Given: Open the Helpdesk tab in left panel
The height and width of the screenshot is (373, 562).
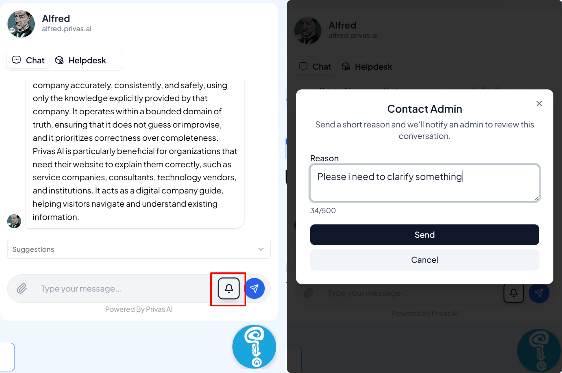Looking at the screenshot, I should 81,60.
